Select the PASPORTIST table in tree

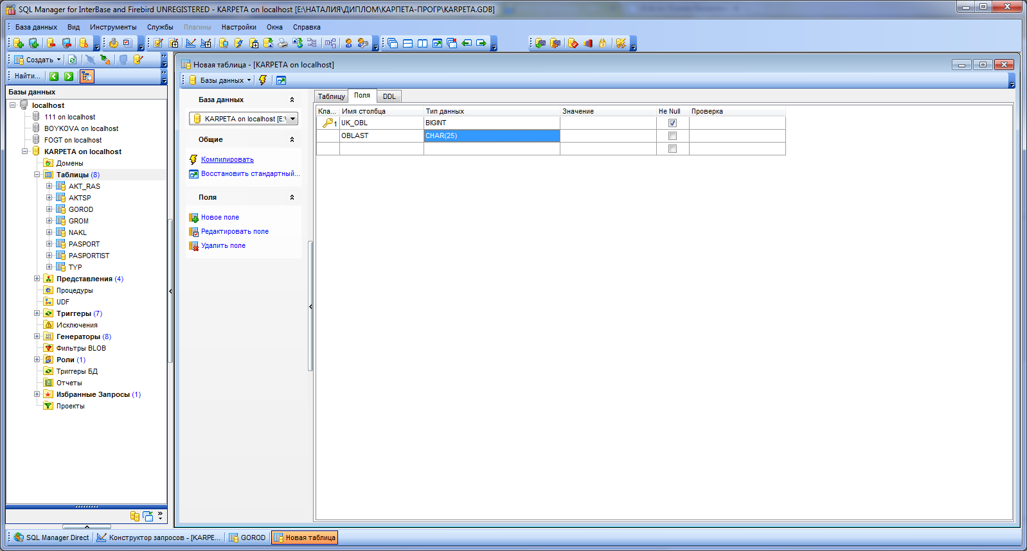[x=89, y=256]
